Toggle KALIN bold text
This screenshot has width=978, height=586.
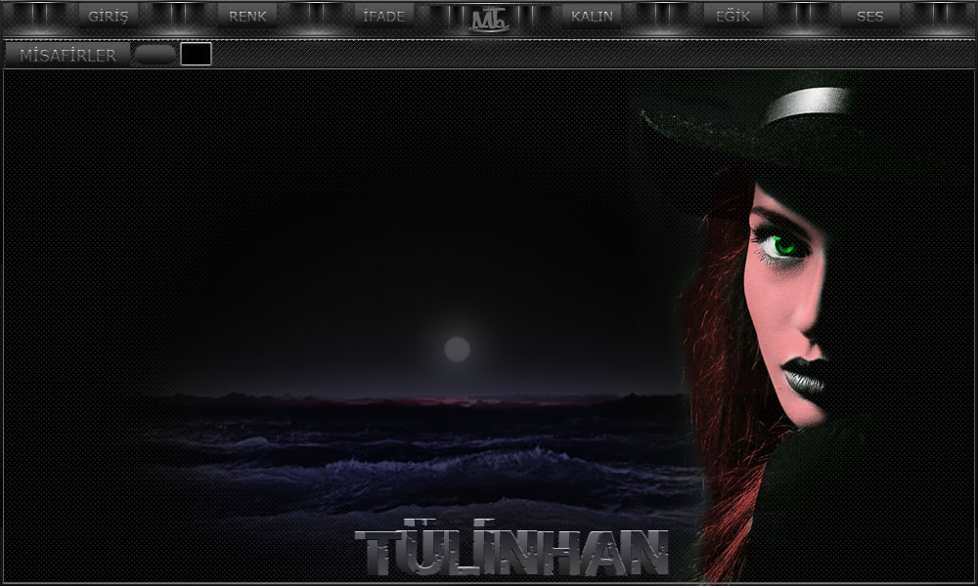point(592,16)
